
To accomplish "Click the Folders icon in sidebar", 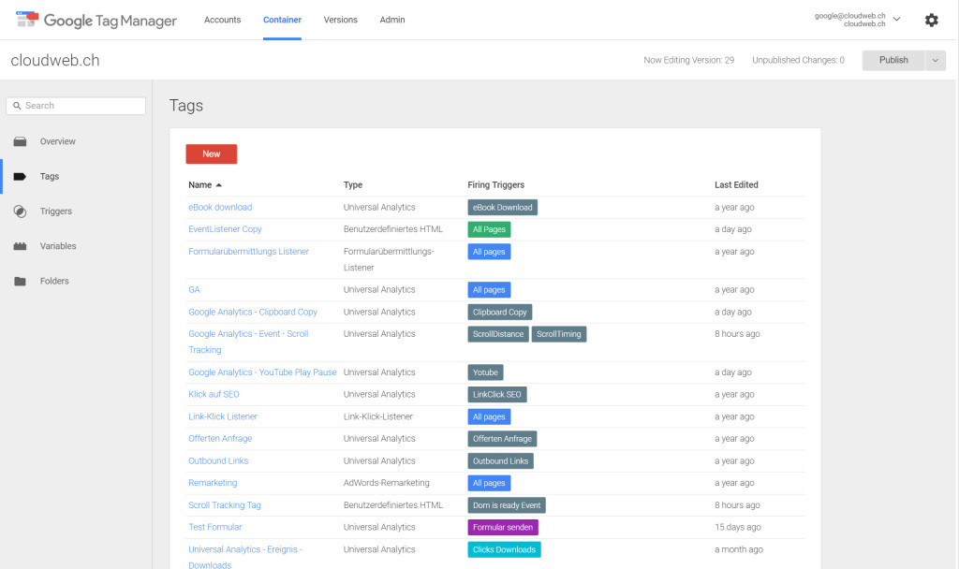I will [x=20, y=281].
